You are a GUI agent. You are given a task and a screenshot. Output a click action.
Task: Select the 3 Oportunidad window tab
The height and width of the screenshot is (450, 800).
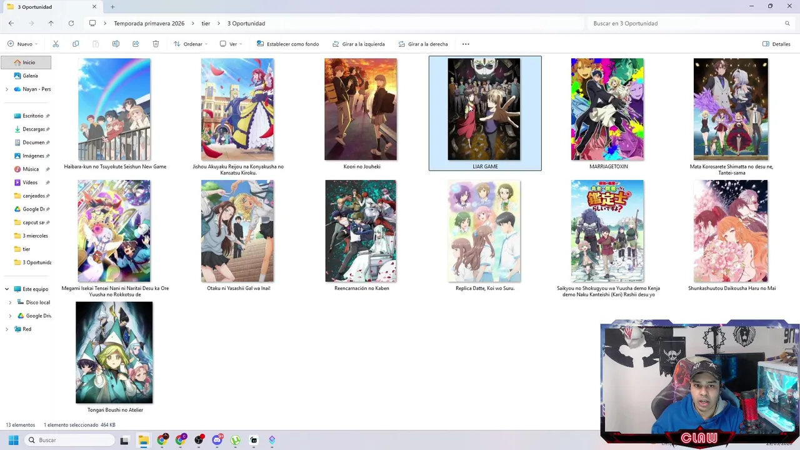pos(51,7)
